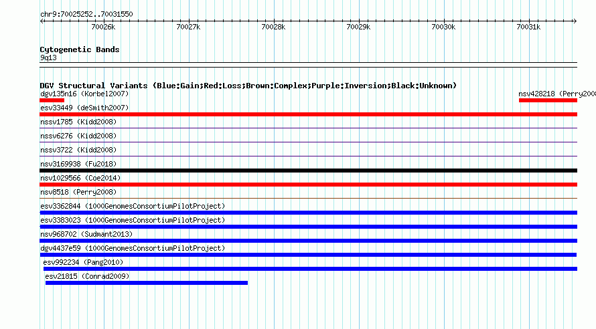Open the esv3383023 variant label

click(133, 220)
